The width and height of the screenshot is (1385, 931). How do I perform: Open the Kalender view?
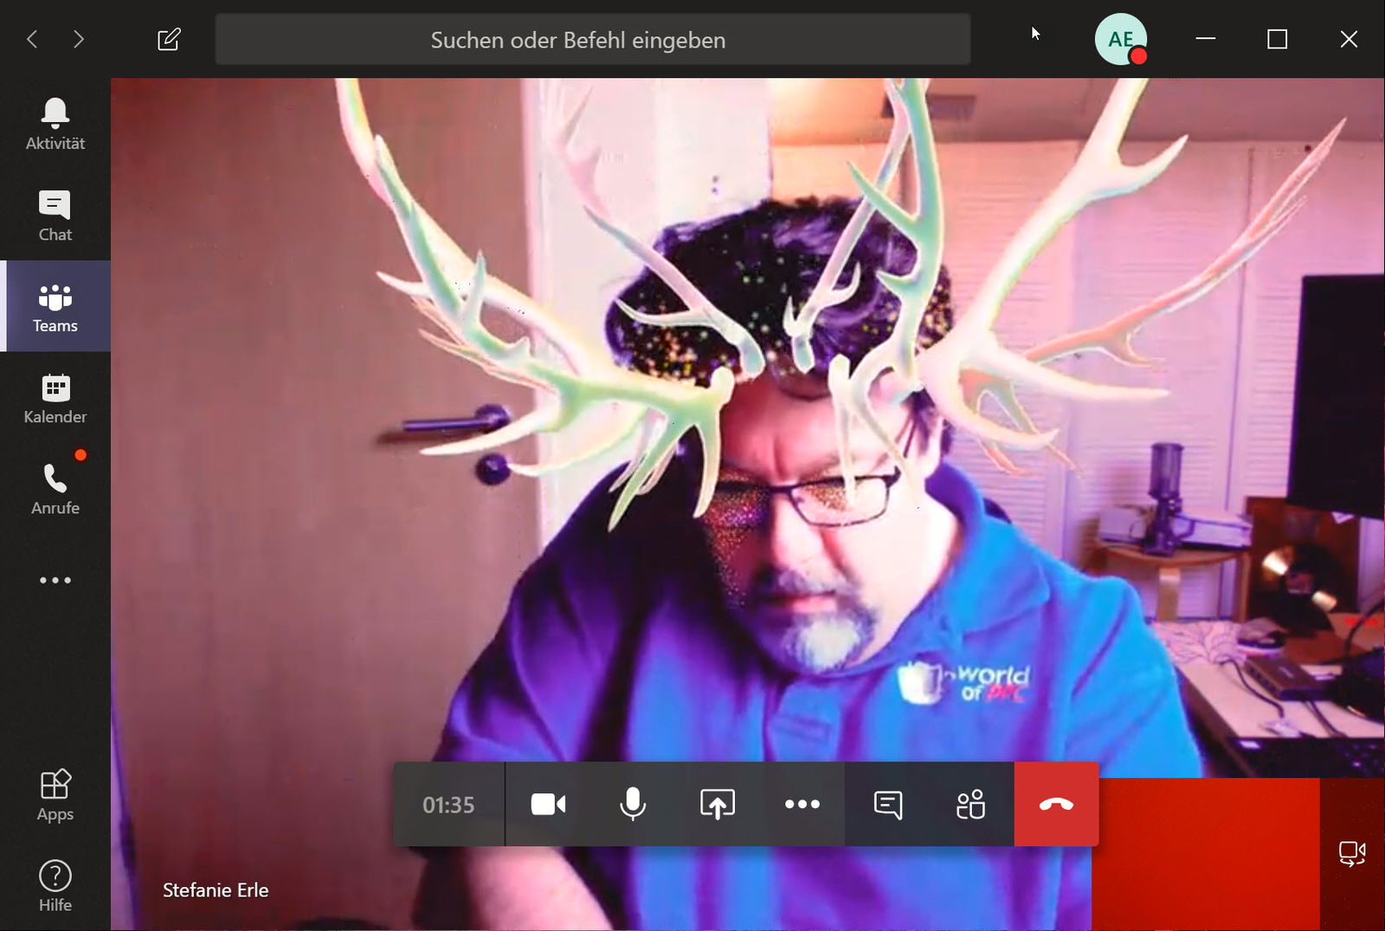[x=55, y=398]
